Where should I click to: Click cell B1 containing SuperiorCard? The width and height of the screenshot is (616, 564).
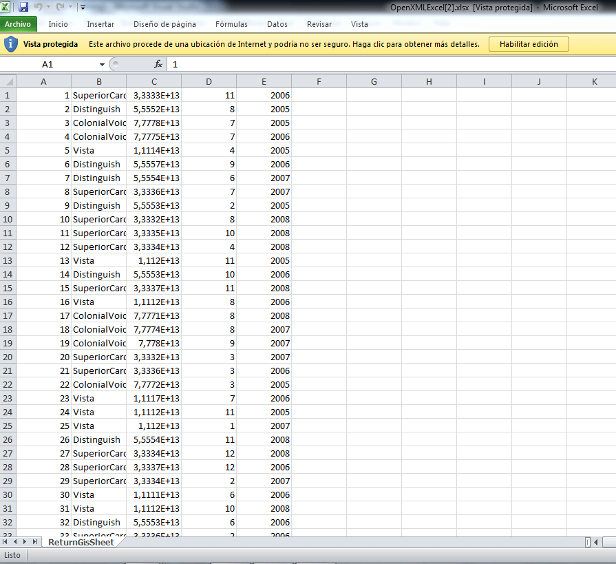click(x=99, y=96)
